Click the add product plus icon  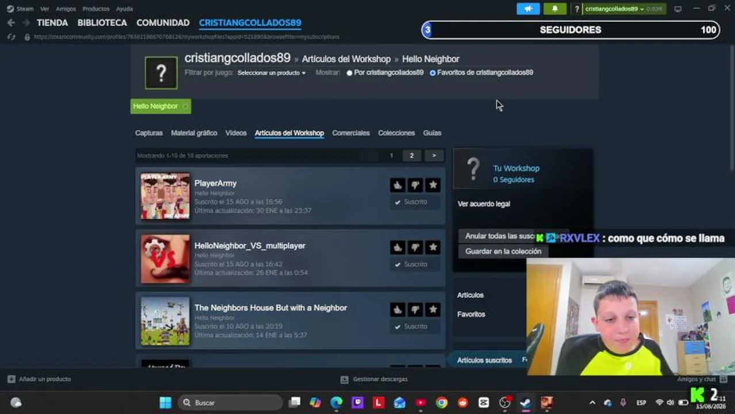11,379
